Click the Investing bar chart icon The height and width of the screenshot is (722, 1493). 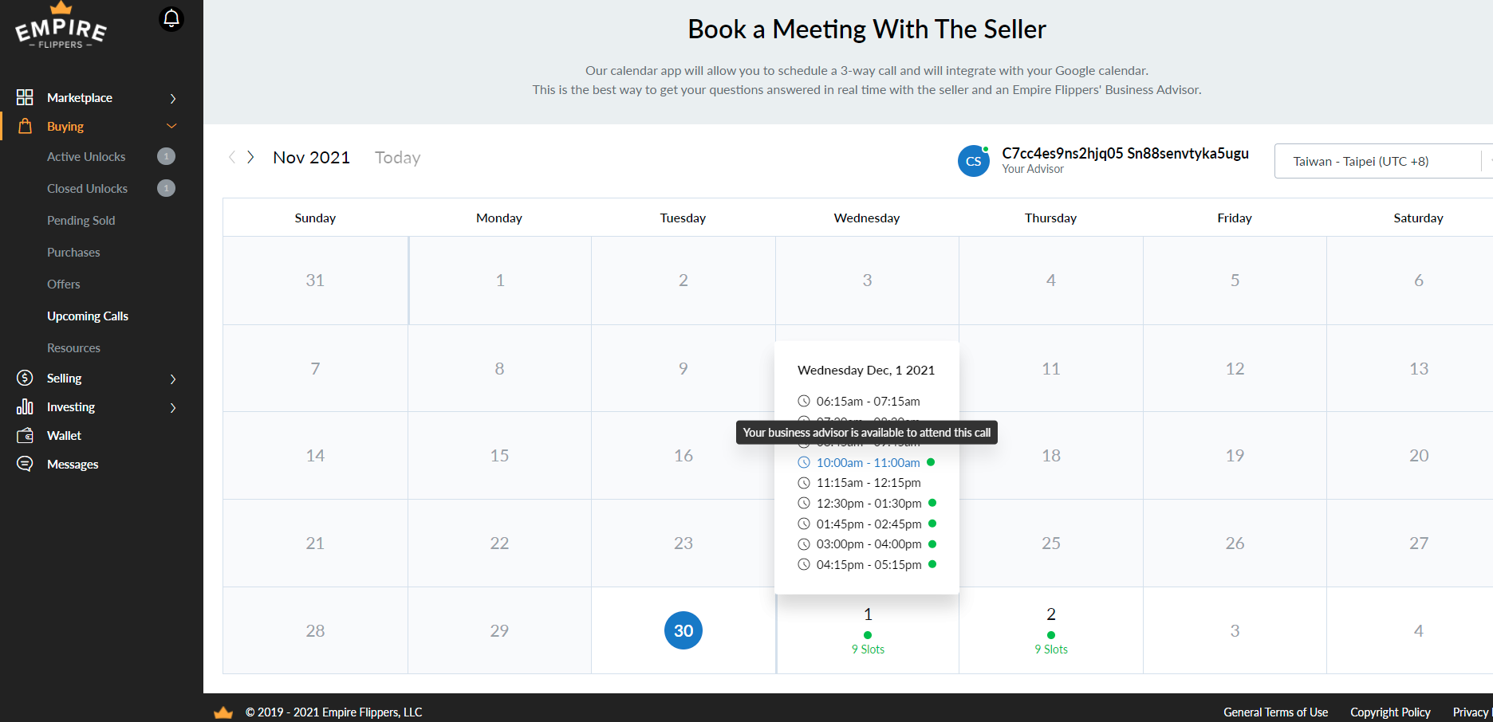coord(25,406)
